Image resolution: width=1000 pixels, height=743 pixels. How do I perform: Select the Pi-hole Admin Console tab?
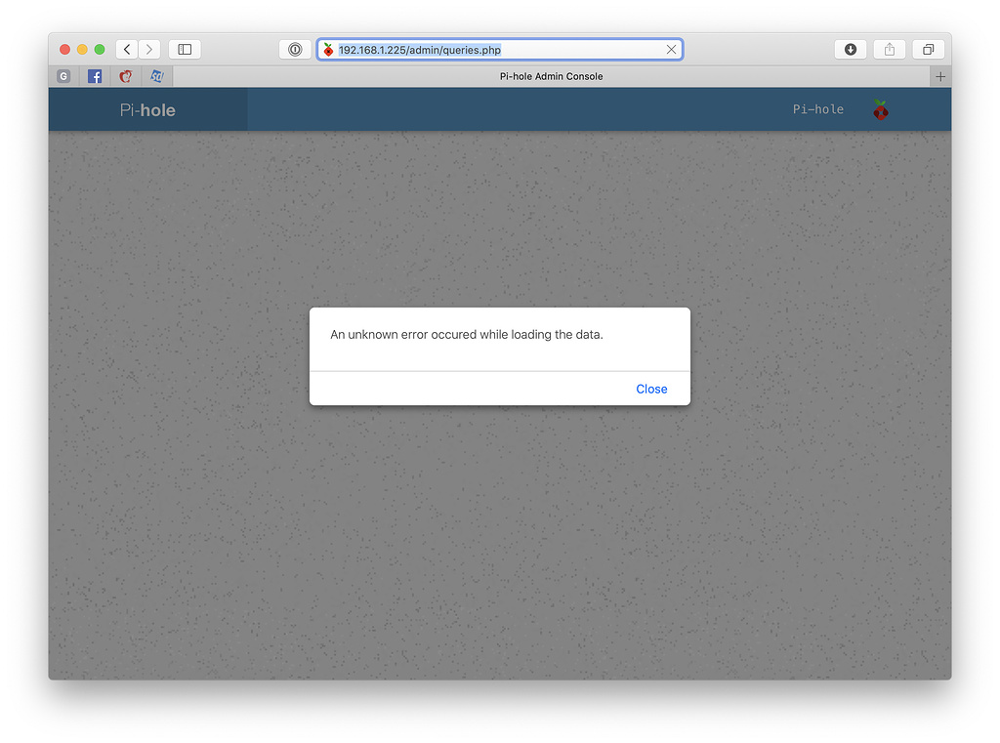click(551, 76)
